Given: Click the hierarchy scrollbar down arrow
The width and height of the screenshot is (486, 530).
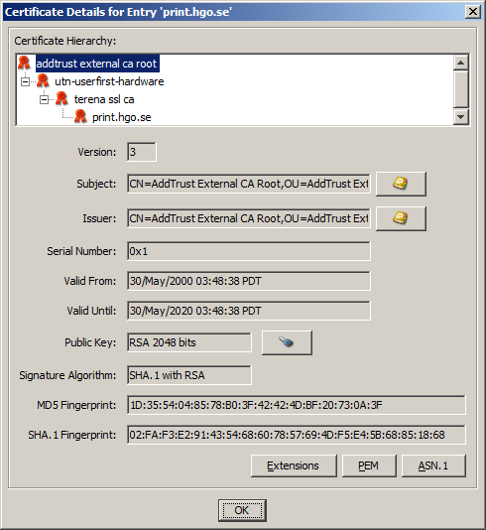Looking at the screenshot, I should [x=460, y=117].
